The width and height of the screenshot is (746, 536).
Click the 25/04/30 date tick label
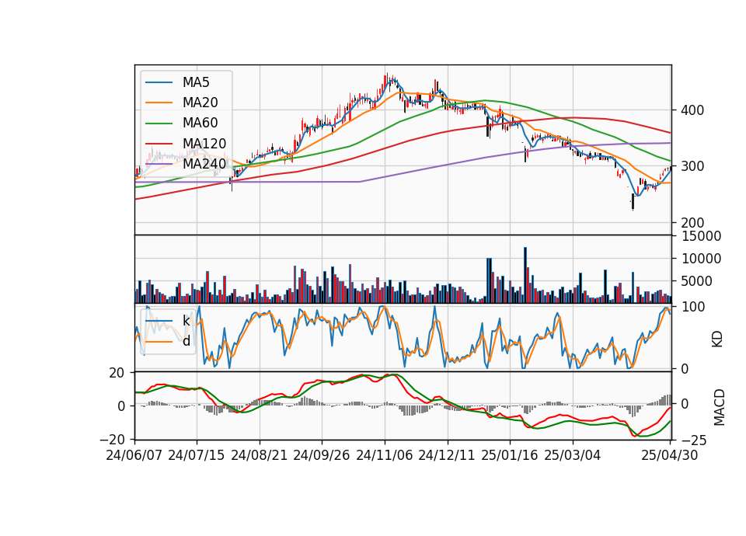pyautogui.click(x=670, y=455)
